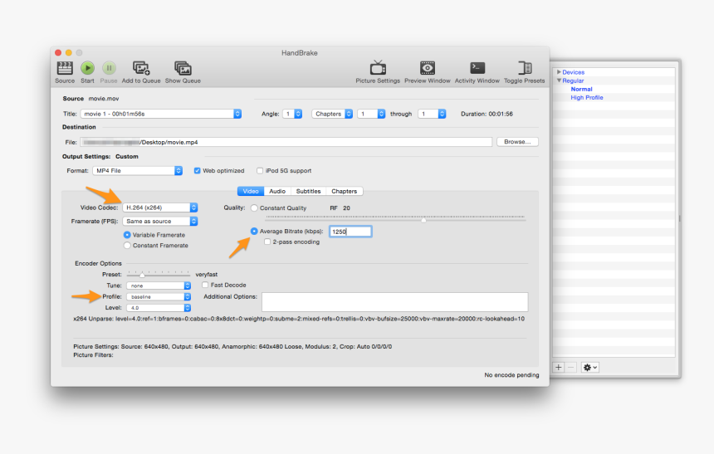The image size is (714, 454).
Task: Switch to the Chapters tab
Action: tap(345, 191)
